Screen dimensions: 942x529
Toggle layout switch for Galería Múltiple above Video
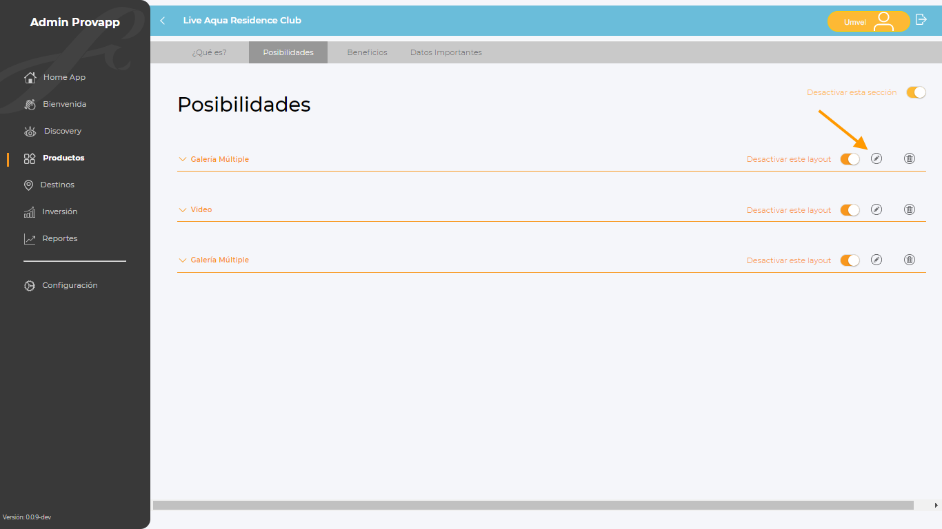click(850, 159)
